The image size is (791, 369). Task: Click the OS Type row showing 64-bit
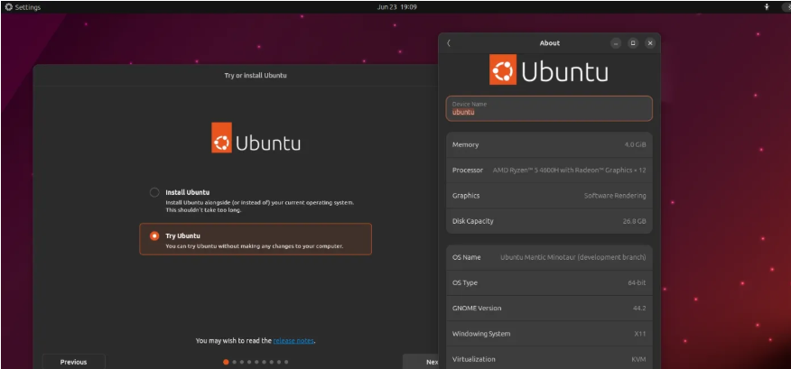(549, 282)
